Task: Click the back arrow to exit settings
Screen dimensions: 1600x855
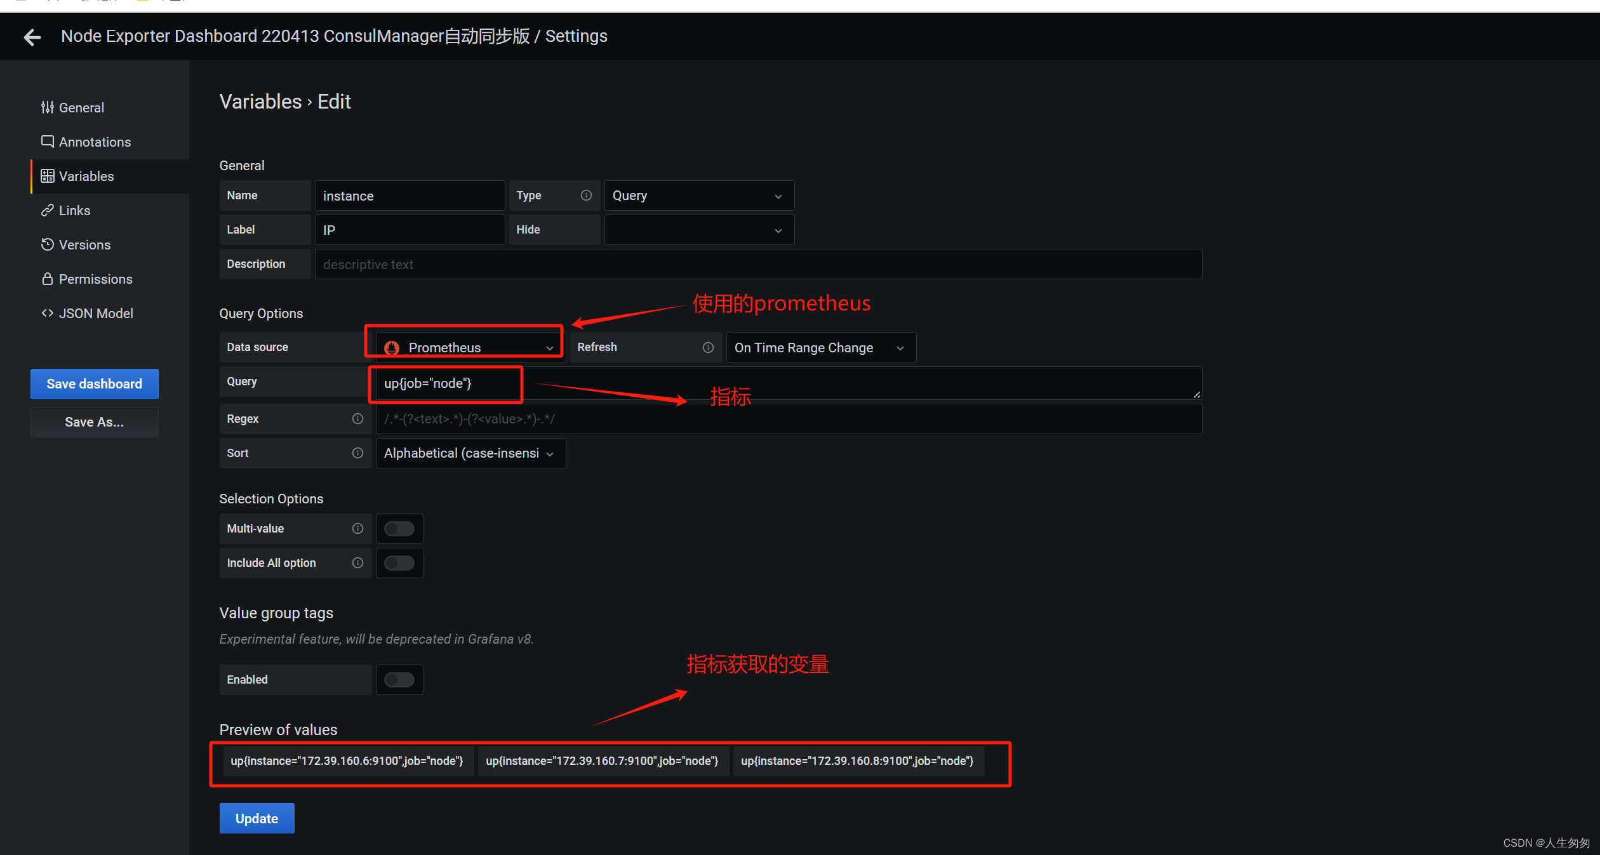Action: click(x=30, y=37)
